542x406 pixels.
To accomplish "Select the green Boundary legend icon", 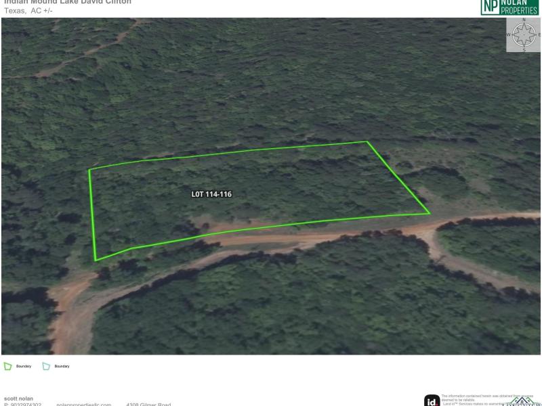I will [x=7, y=366].
